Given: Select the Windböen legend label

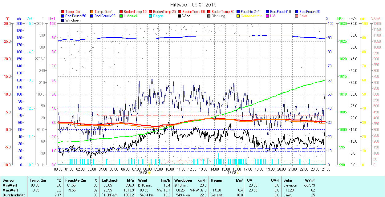Looking at the screenshot, I should 73,20.
